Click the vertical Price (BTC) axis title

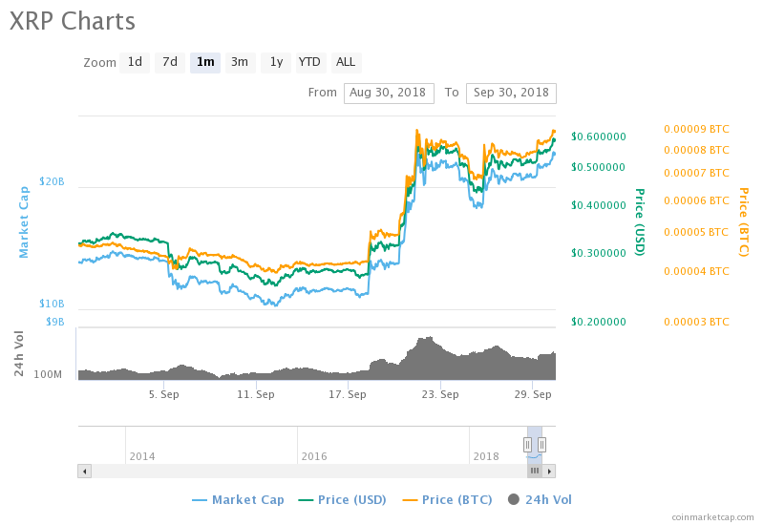[744, 222]
